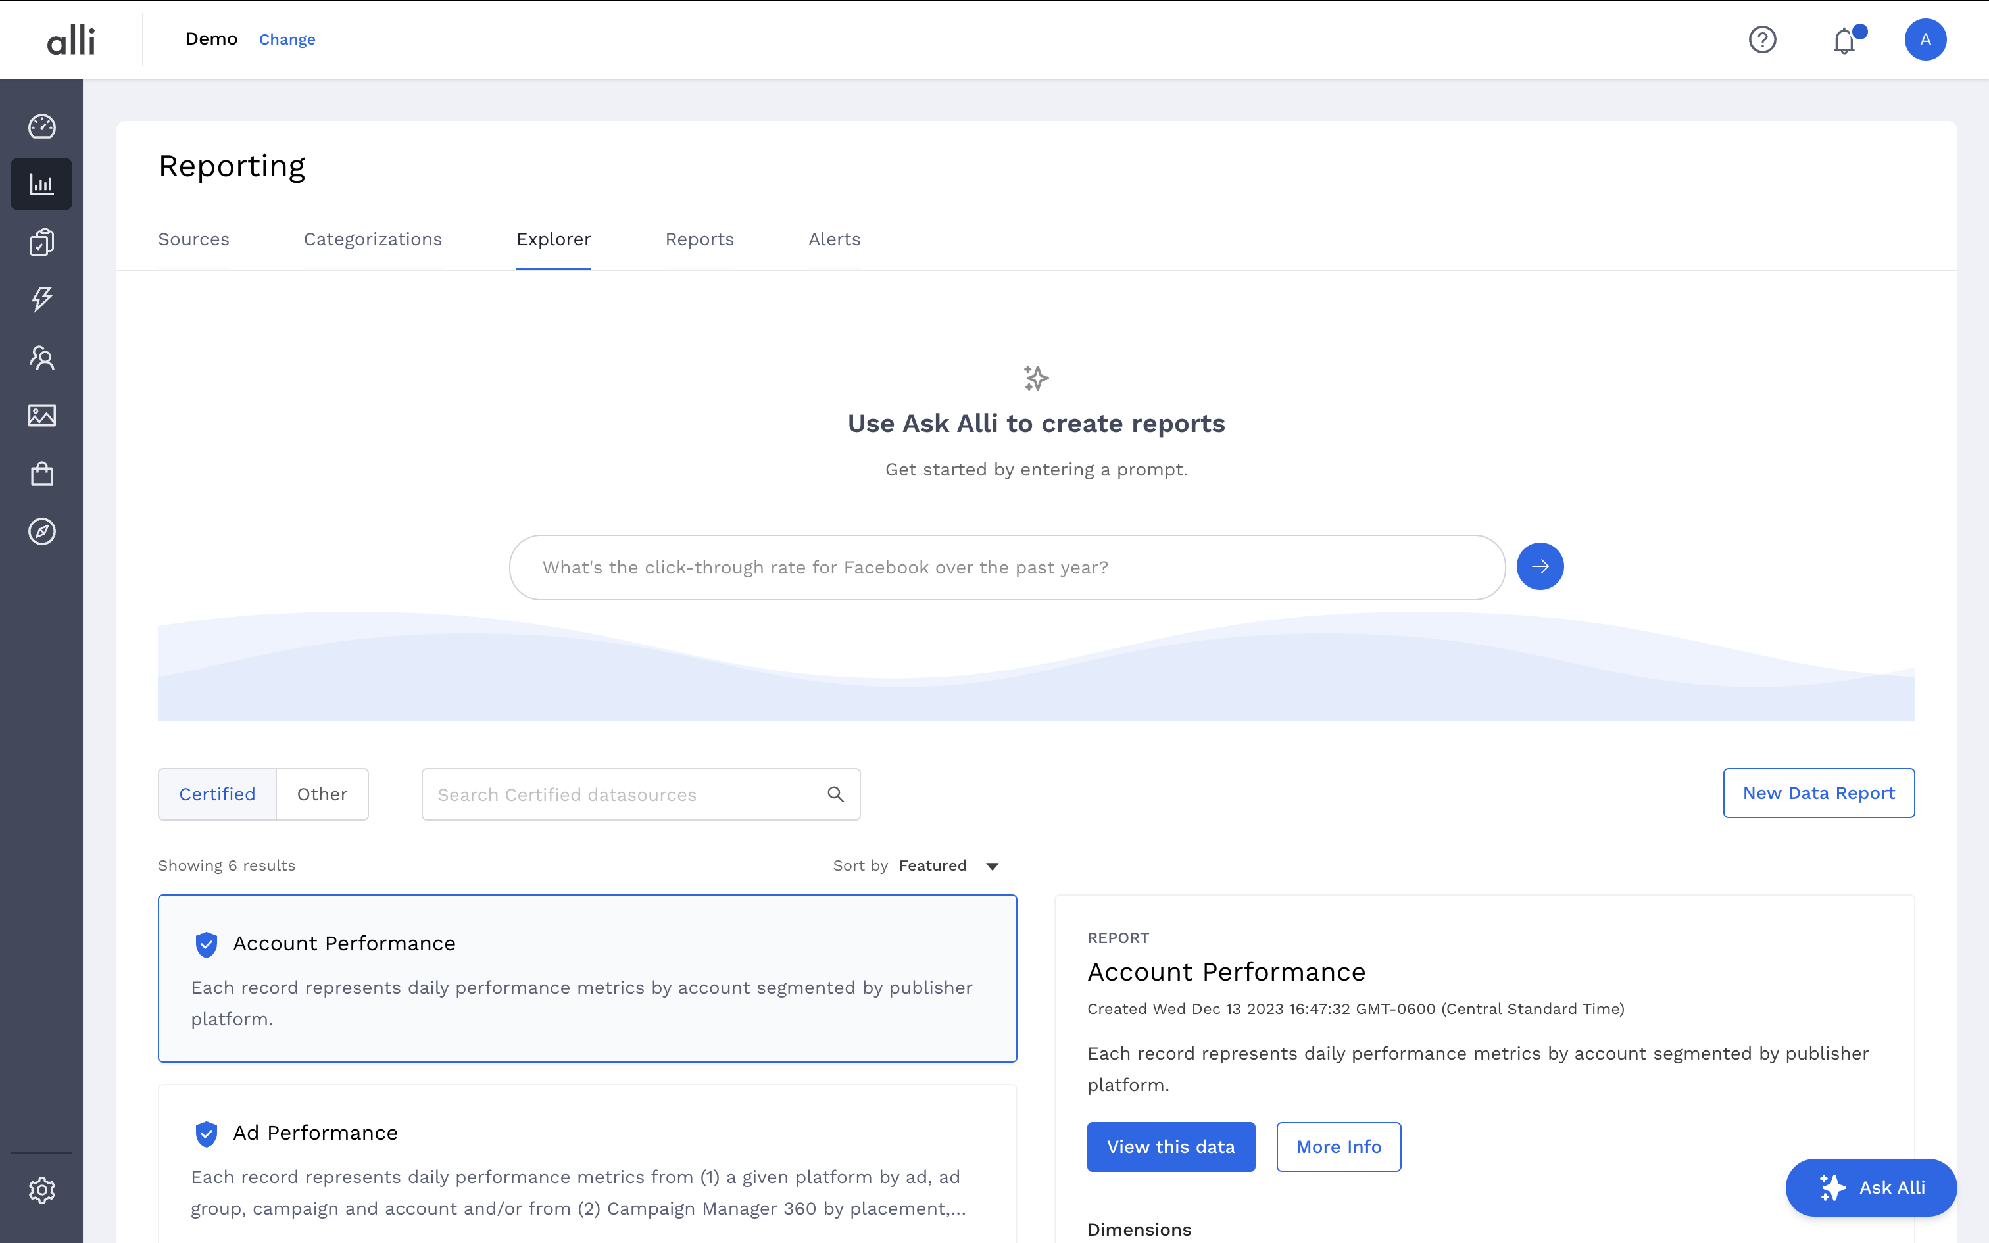Open the audiences people icon in sidebar

[41, 358]
